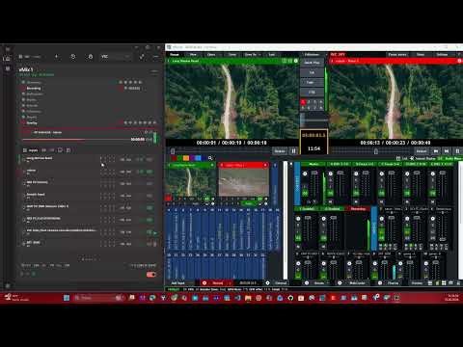Click Save in the vMix top bar
The width and height of the screenshot is (463, 347).
point(232,55)
